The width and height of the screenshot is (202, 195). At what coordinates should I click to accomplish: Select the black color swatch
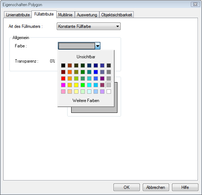click(63, 65)
